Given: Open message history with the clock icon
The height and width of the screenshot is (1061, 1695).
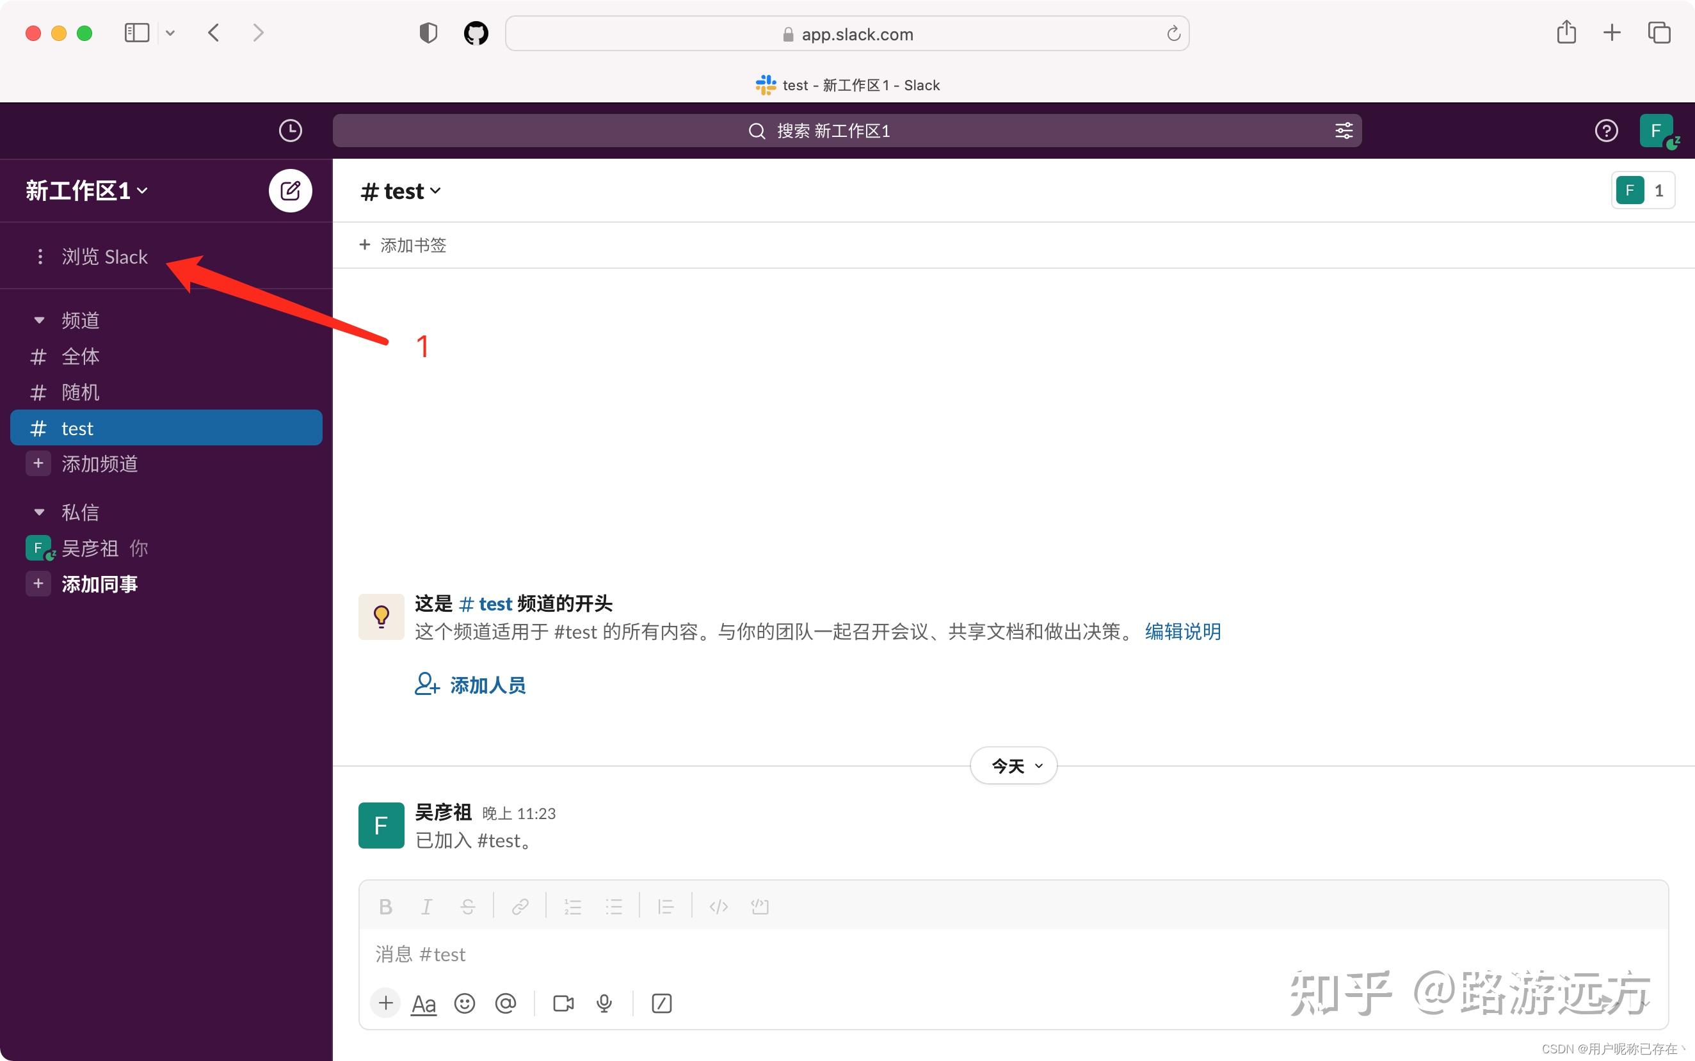Looking at the screenshot, I should (x=291, y=131).
